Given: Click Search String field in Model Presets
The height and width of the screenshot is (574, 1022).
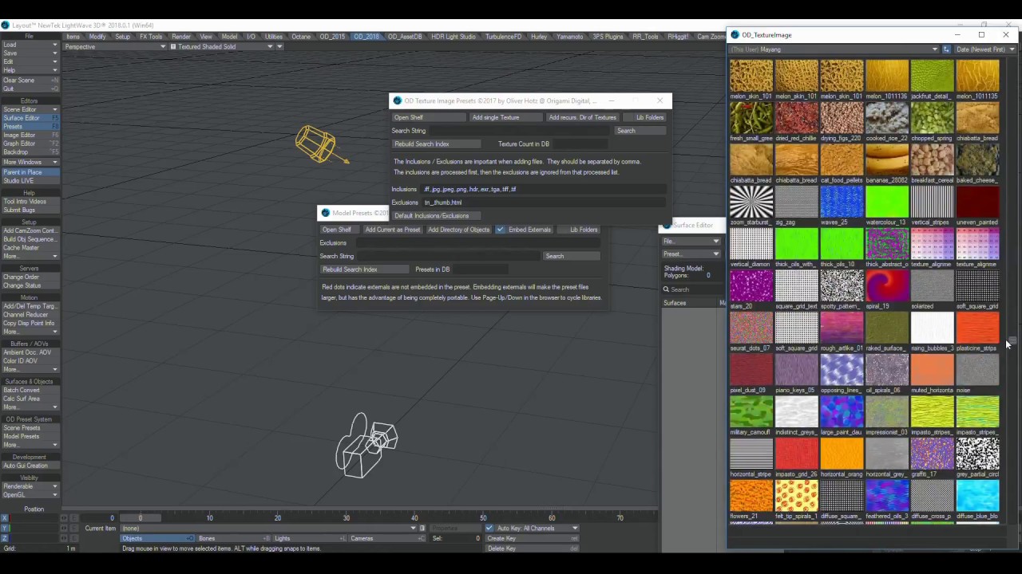Looking at the screenshot, I should tap(450, 257).
